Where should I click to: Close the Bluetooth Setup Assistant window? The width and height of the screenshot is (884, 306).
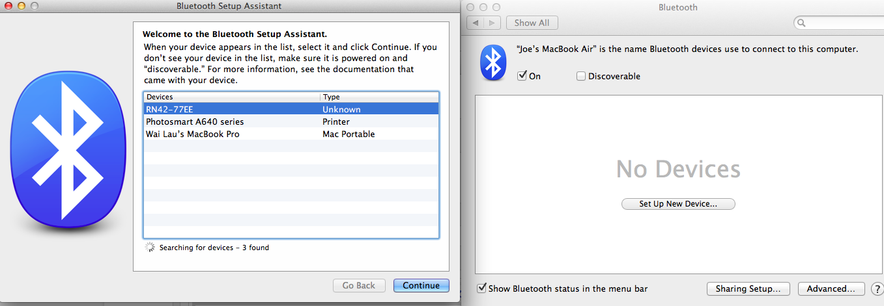point(8,6)
